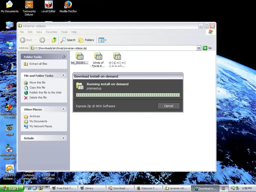Select the km_202201... folder
This screenshot has height=192, width=256.
[79, 58]
